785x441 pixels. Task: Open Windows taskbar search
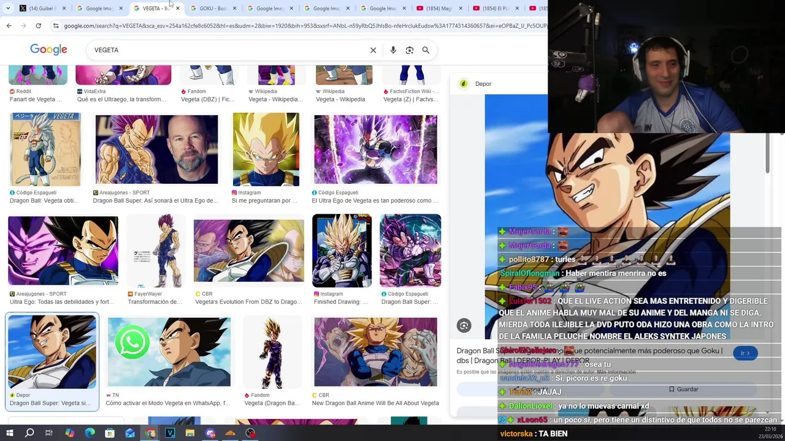29,433
